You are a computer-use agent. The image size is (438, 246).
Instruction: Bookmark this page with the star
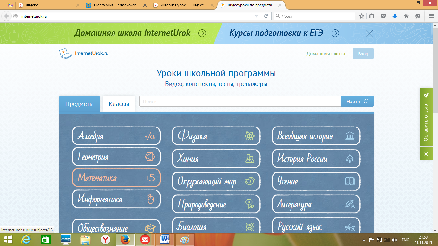click(x=362, y=16)
